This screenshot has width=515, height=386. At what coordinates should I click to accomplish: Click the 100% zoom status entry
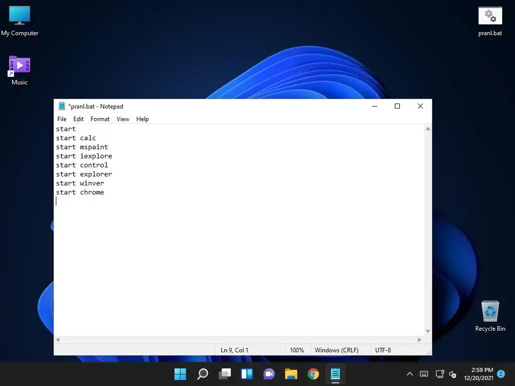click(x=297, y=350)
